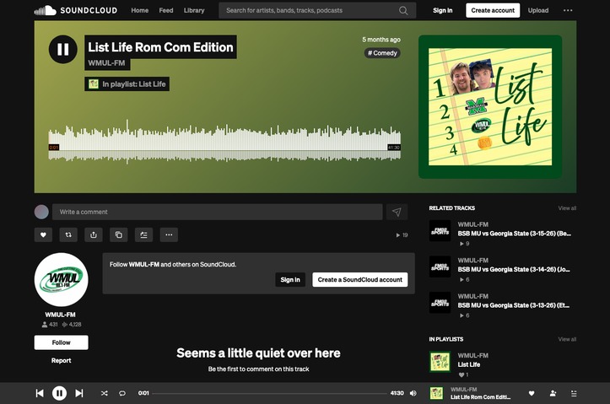The image size is (610, 404).
Task: Click the user avatar beside the comment box
Action: (41, 212)
